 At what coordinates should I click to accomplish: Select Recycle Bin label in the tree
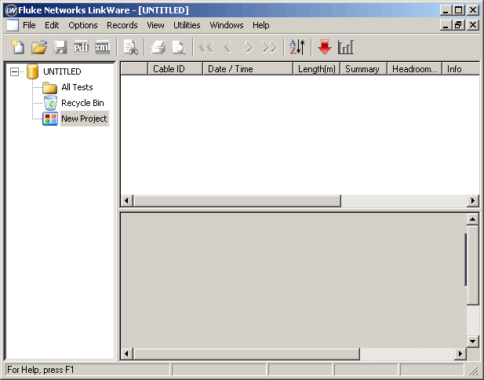82,103
